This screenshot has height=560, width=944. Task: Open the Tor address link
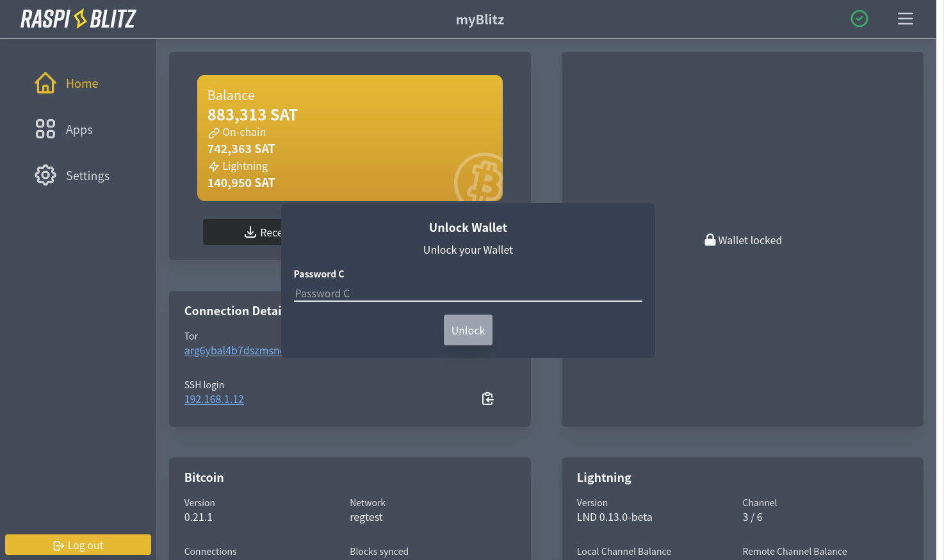point(233,350)
